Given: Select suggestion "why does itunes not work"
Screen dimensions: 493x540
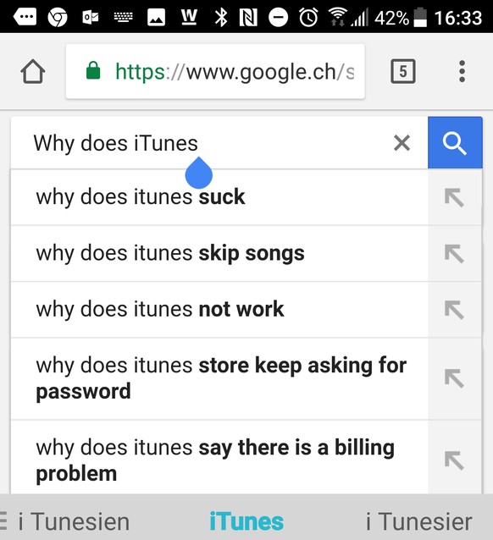Looking at the screenshot, I should pos(219,310).
